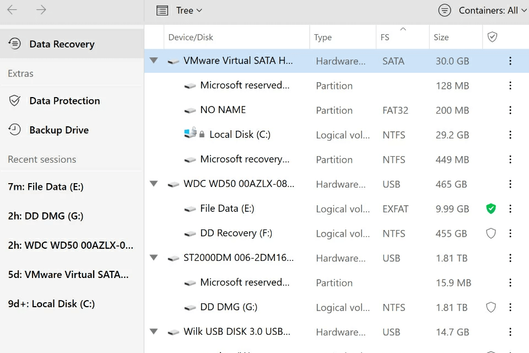Open Backup Drive from the sidebar

pos(58,130)
